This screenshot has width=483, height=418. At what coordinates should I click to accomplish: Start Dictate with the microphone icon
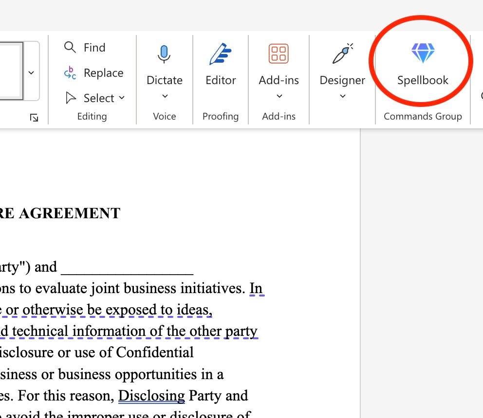164,54
